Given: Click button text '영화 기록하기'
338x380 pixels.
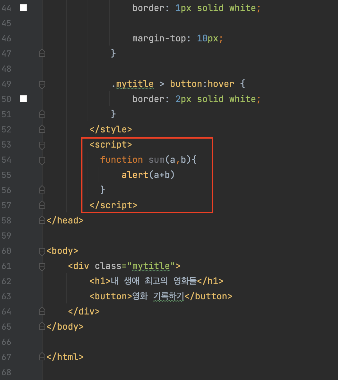Looking at the screenshot, I should 158,296.
